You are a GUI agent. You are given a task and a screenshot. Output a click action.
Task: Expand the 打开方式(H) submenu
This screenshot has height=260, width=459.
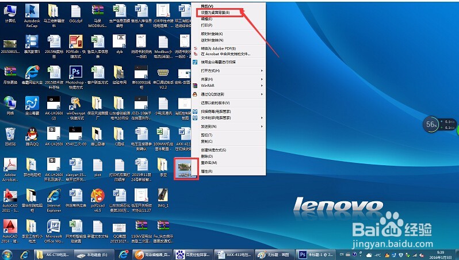(x=228, y=71)
